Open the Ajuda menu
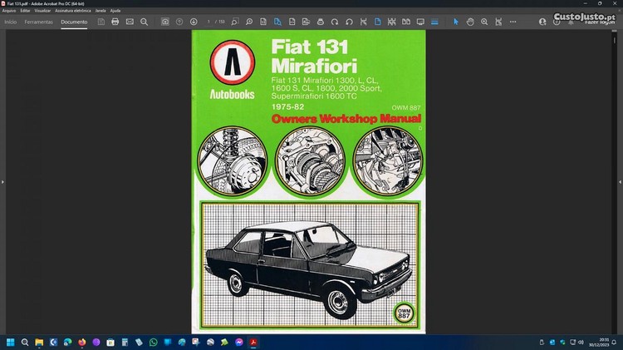The width and height of the screenshot is (623, 350). pyautogui.click(x=115, y=11)
